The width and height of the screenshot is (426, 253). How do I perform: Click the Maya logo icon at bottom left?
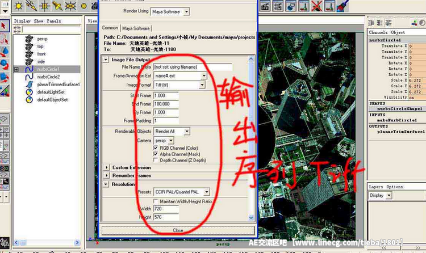click(x=5, y=242)
